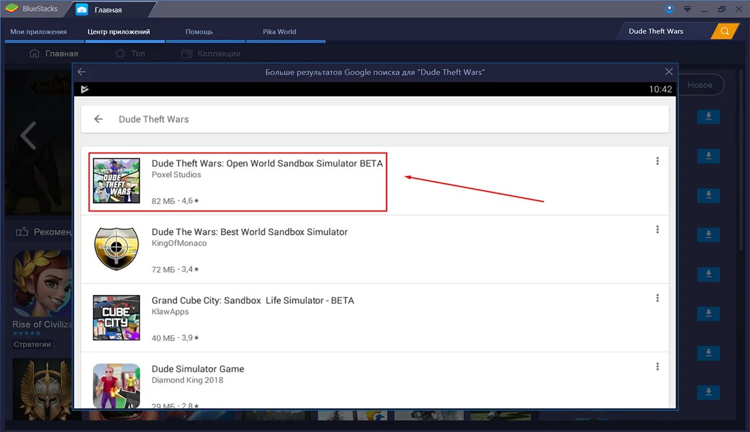Viewport: 750px width, 432px height.
Task: Open Dude Theft Wars: Open World Sandbox Simulator BETA
Action: click(267, 164)
